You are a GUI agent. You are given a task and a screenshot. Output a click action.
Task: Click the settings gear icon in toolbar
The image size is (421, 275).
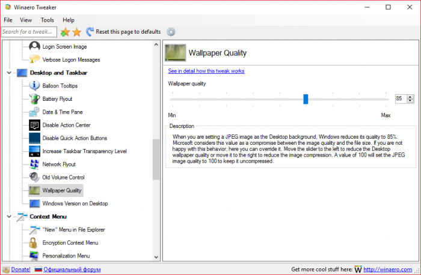171,32
